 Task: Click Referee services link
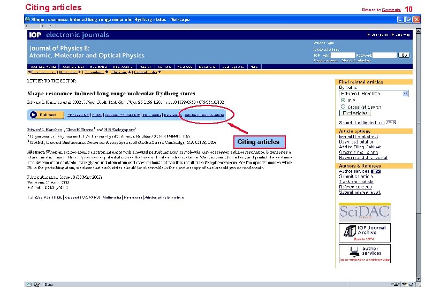[355, 187]
